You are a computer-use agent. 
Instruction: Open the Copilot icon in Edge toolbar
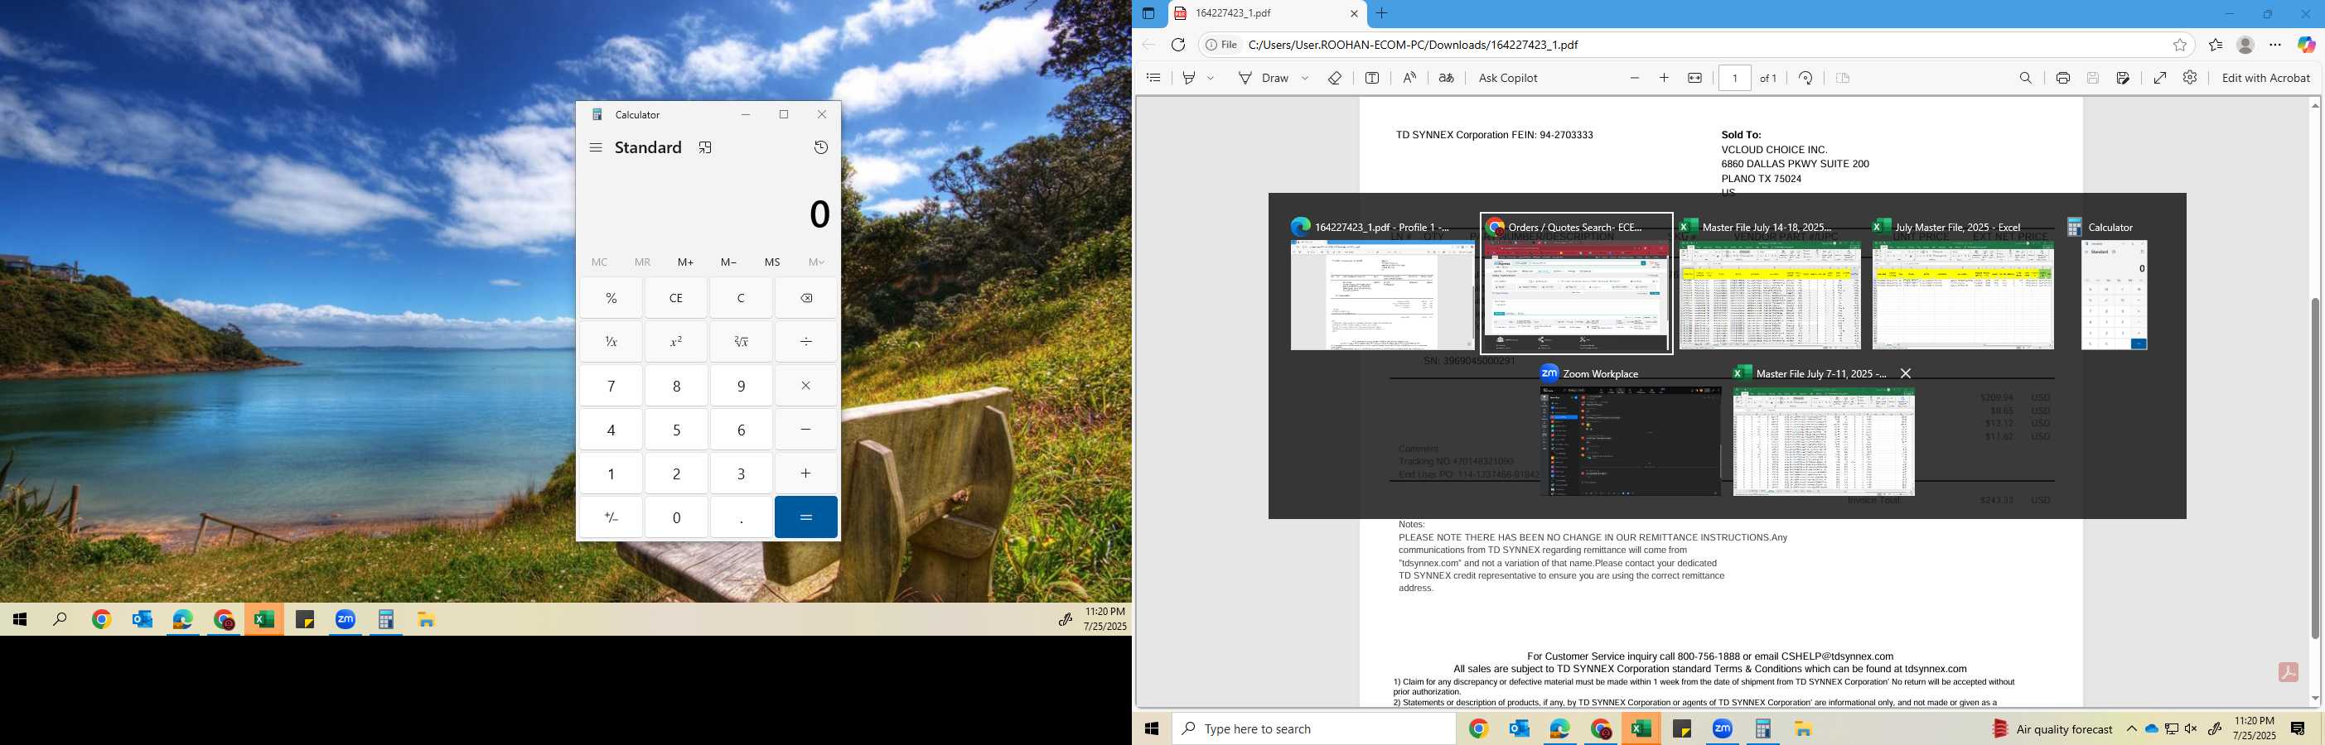[2306, 44]
